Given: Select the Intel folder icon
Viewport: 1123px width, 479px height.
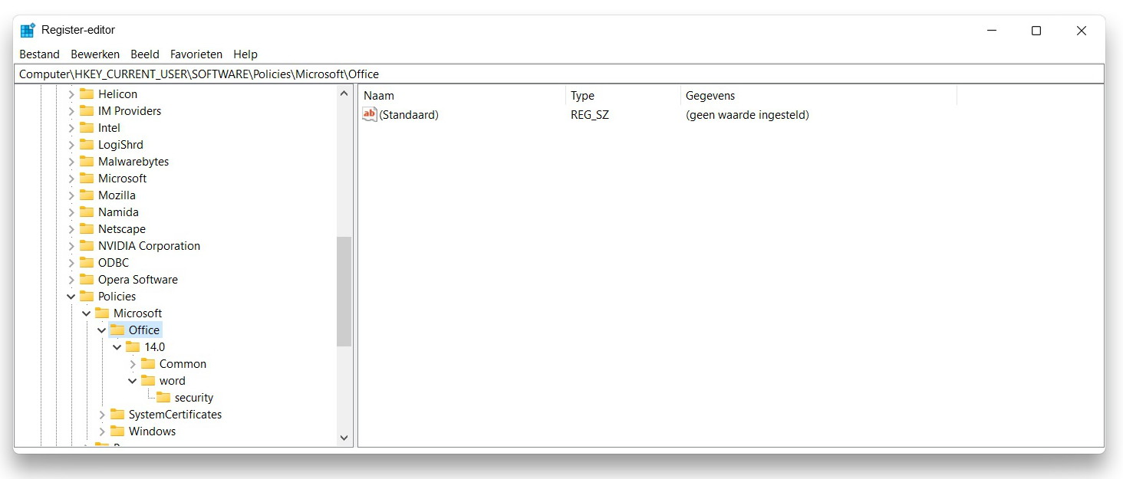Looking at the screenshot, I should [87, 128].
